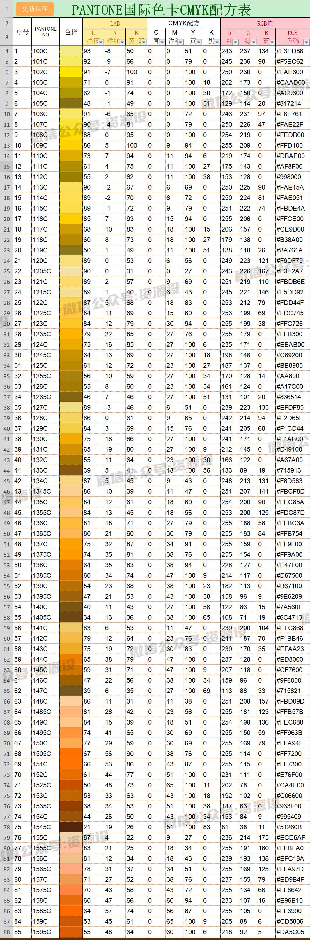Open the RGB B 蓝 filter dropdown

[x=272, y=42]
